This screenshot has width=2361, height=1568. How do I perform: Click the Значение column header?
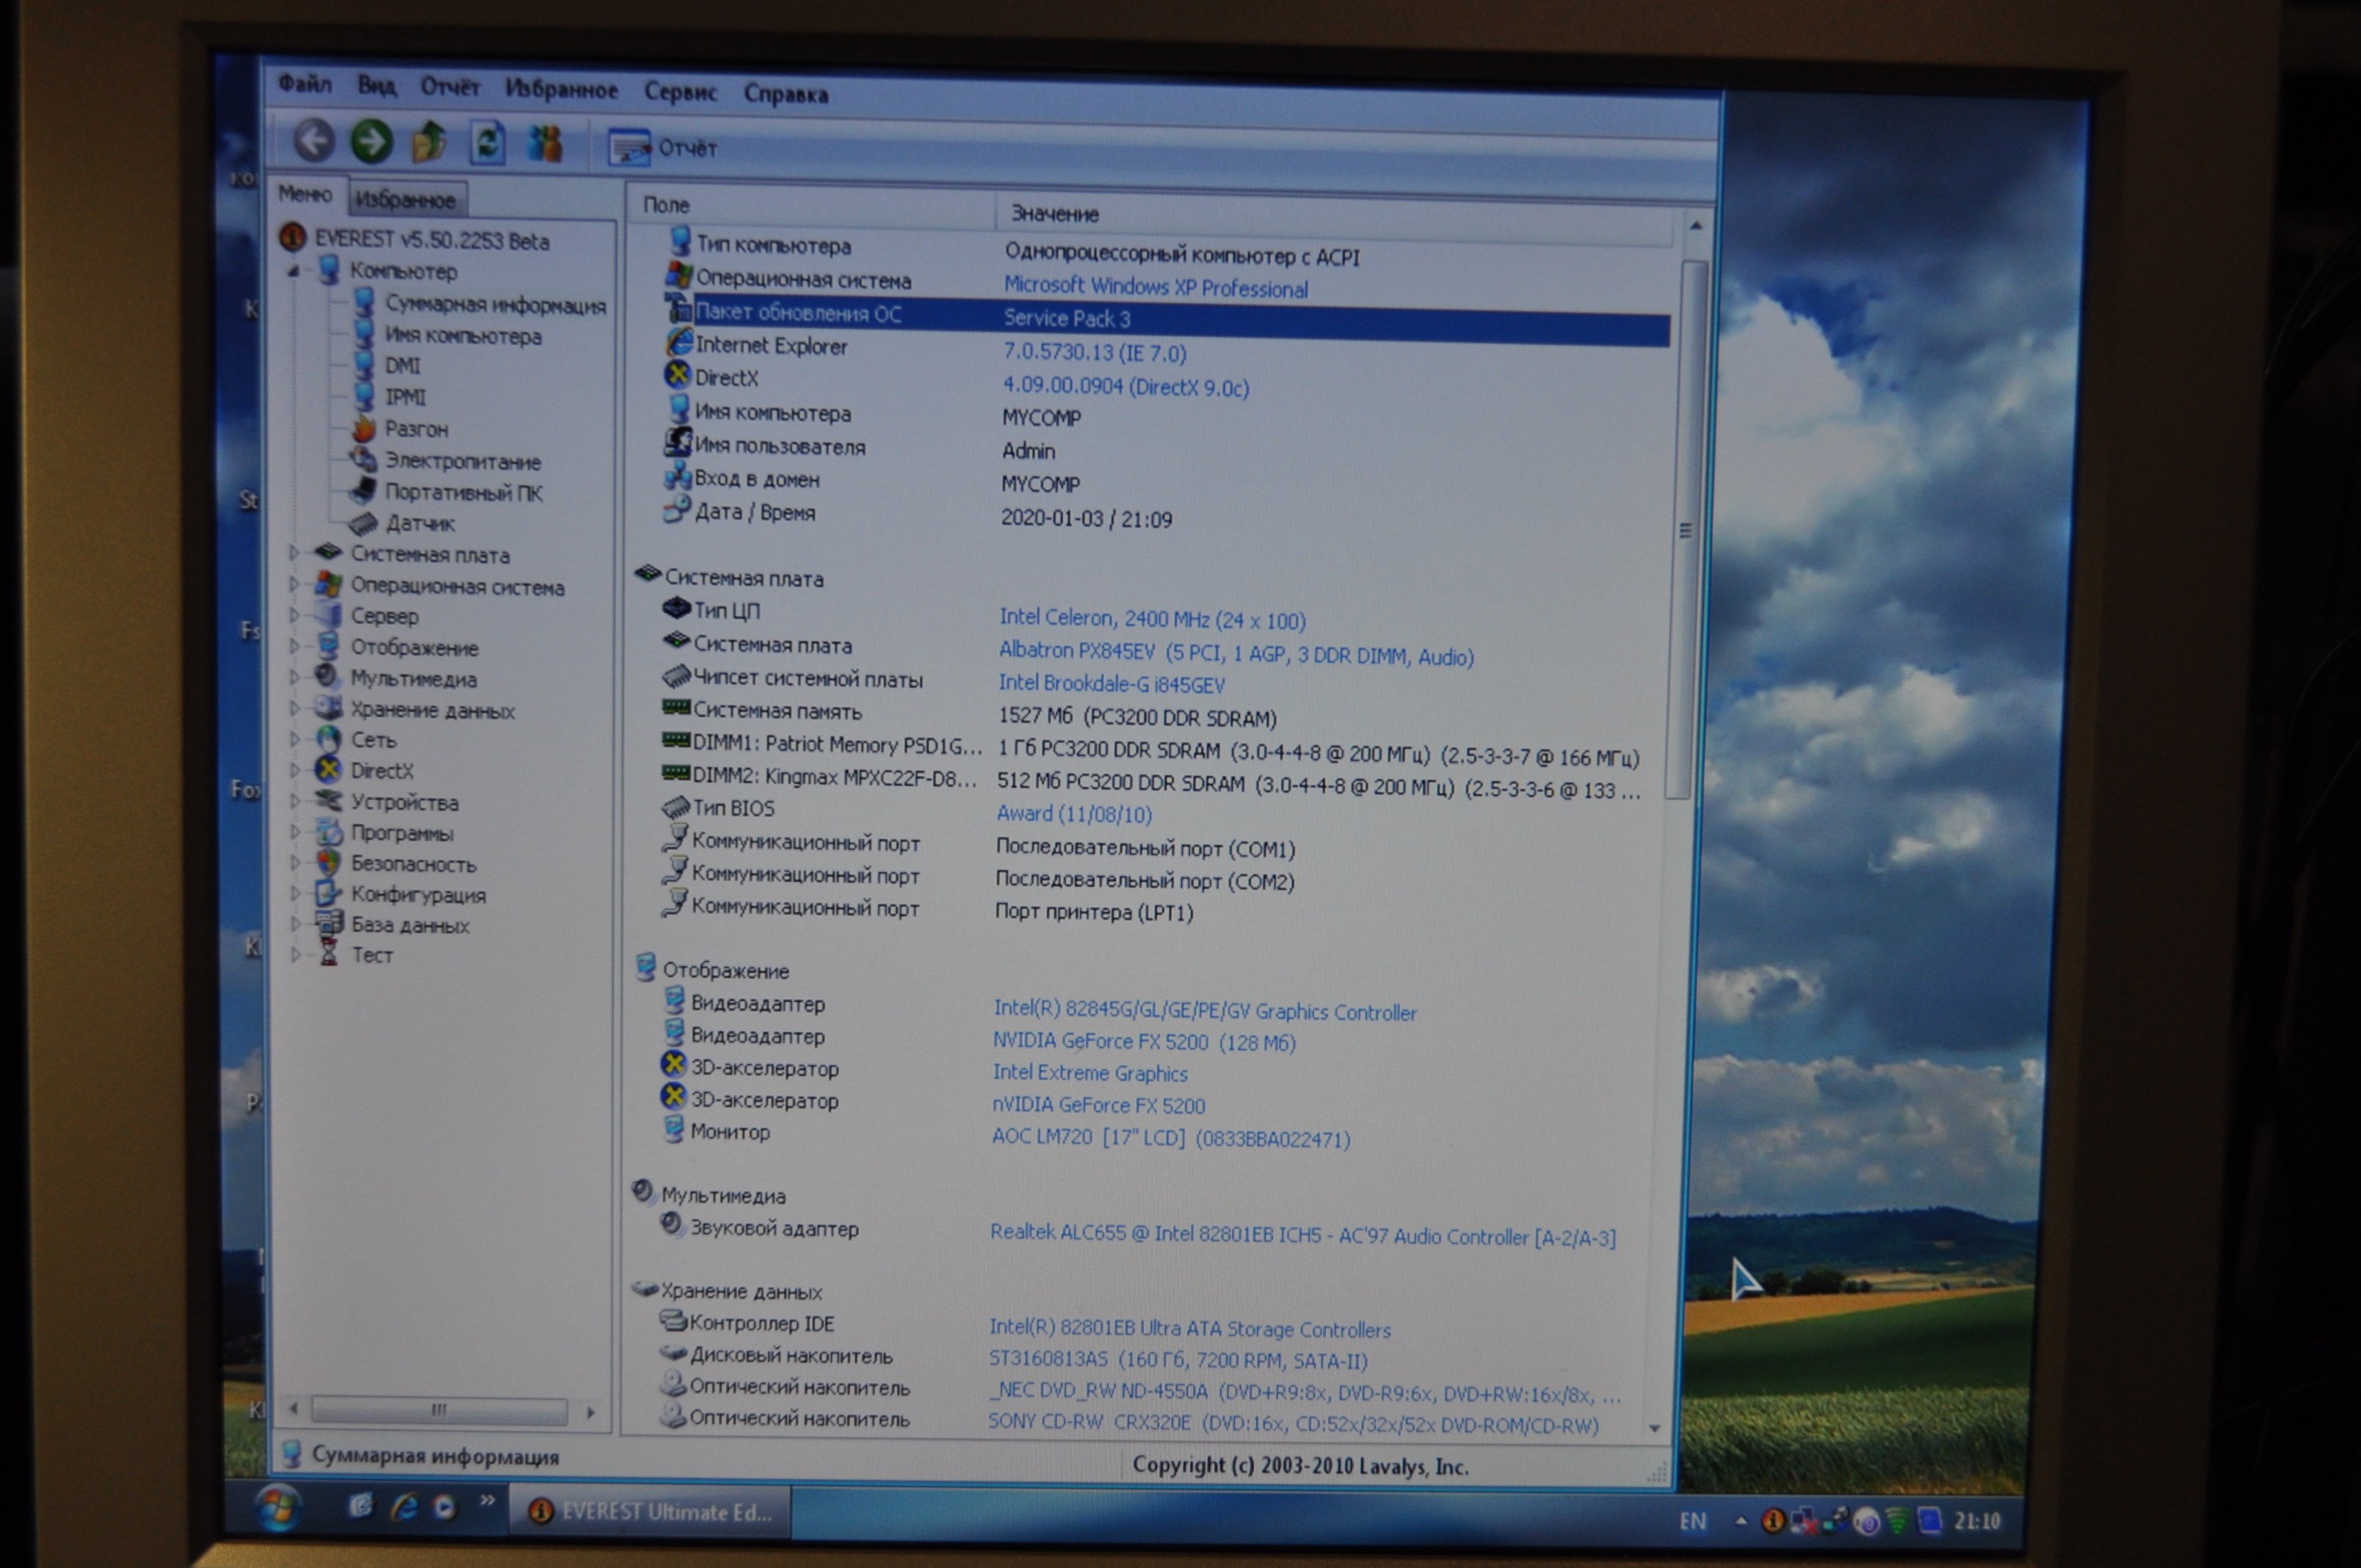[1335, 219]
